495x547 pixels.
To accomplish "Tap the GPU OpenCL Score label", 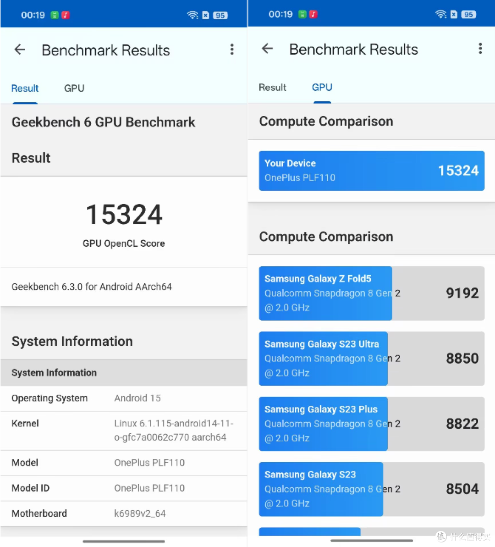I will pos(124,243).
